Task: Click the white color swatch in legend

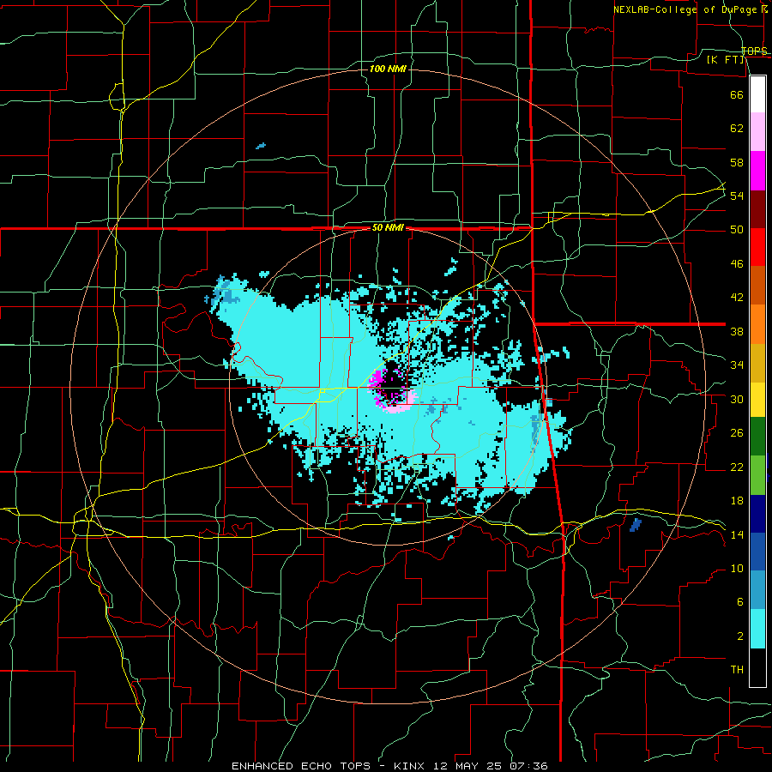Action: pyautogui.click(x=757, y=94)
